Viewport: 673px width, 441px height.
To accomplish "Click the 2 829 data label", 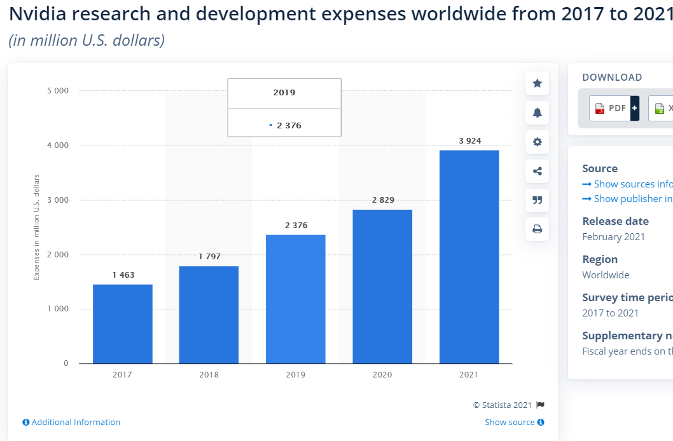I will pyautogui.click(x=384, y=200).
